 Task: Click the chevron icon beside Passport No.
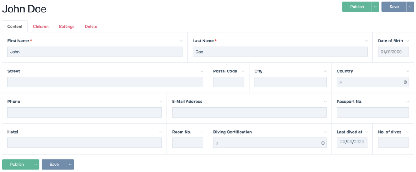tap(408, 102)
